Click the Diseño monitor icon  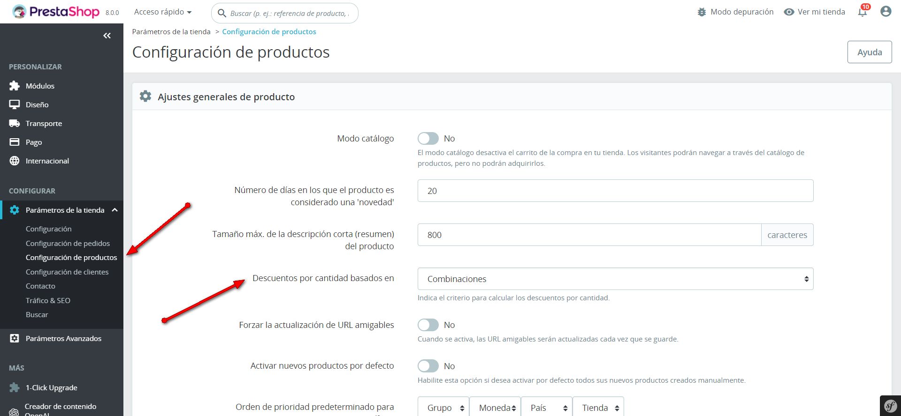[15, 104]
